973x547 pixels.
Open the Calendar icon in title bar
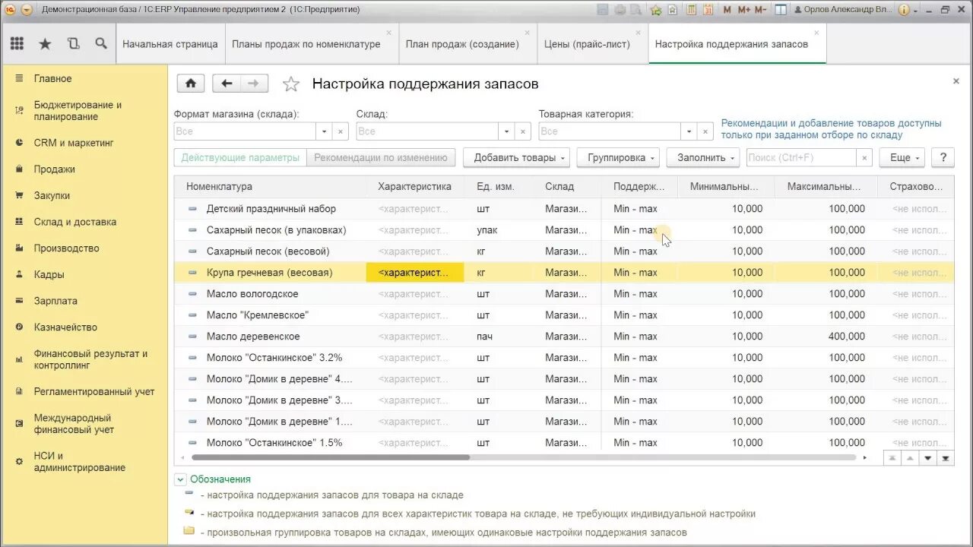tap(708, 10)
